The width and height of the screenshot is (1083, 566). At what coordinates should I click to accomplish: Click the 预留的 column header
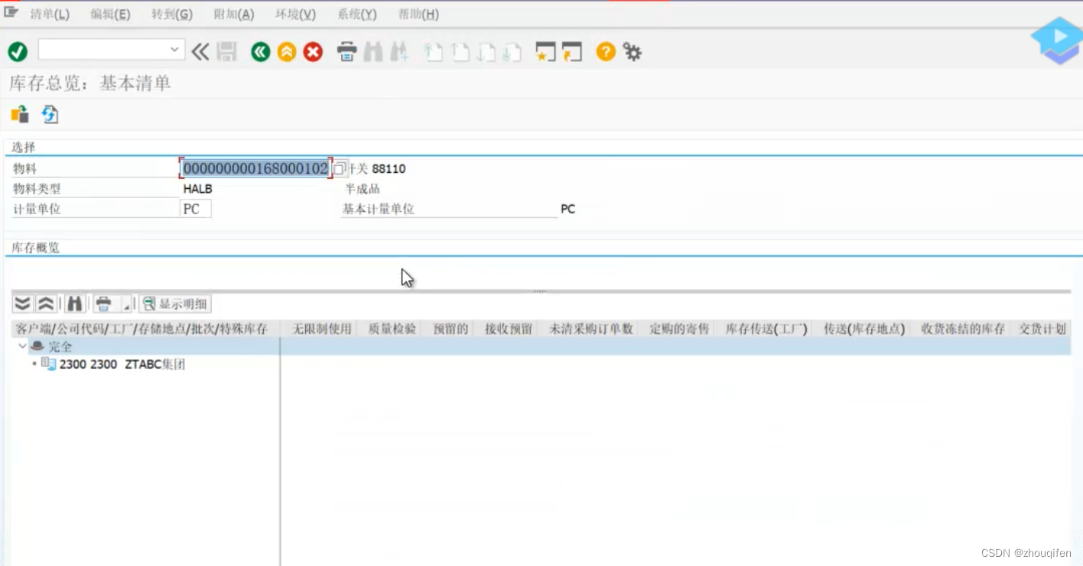point(450,329)
